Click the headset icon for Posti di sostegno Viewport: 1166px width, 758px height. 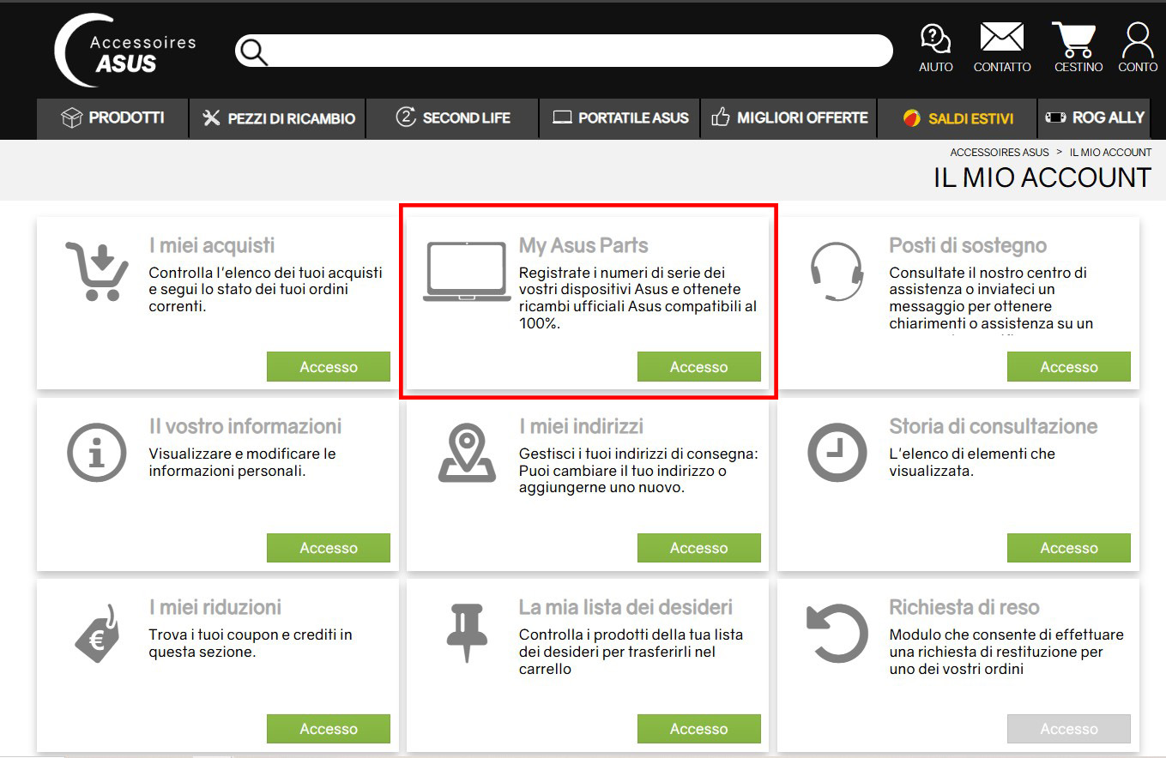point(837,272)
